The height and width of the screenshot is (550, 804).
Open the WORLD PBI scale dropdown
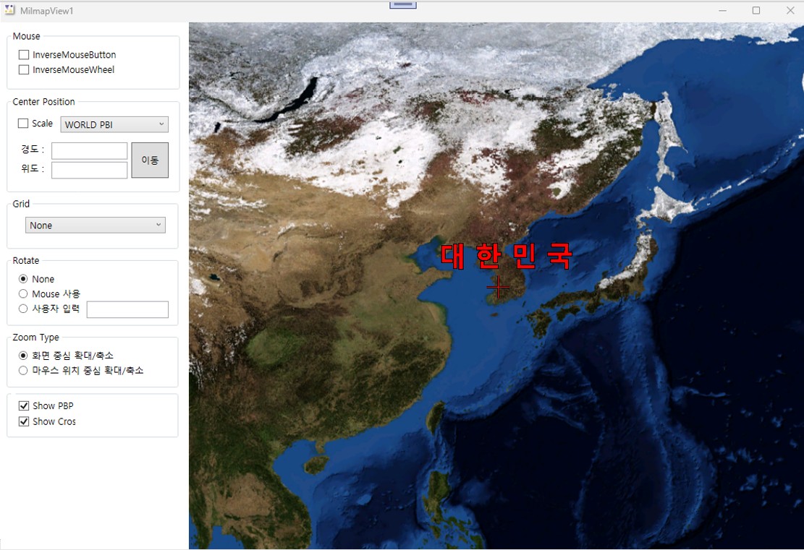pyautogui.click(x=114, y=124)
